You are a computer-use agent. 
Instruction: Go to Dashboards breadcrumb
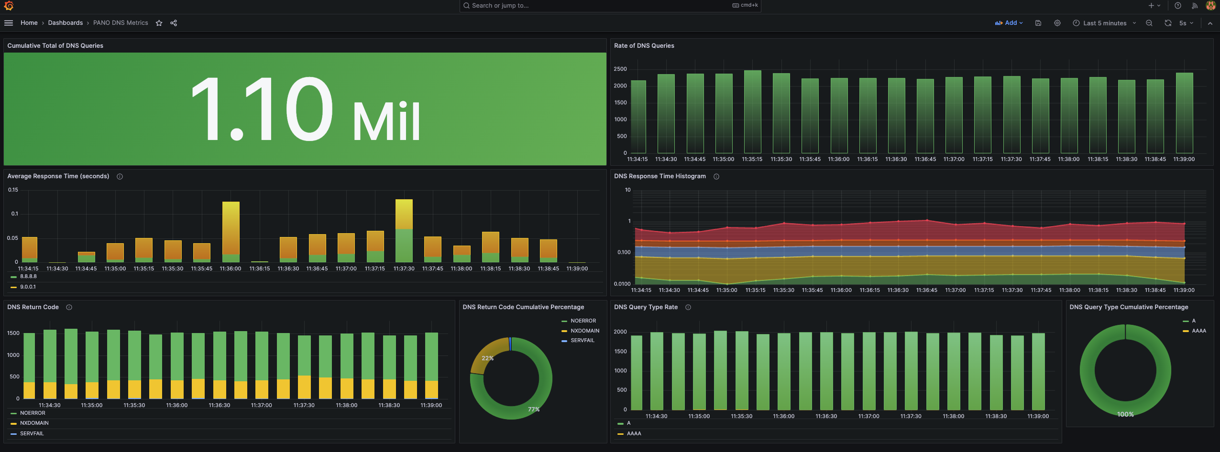coord(66,23)
